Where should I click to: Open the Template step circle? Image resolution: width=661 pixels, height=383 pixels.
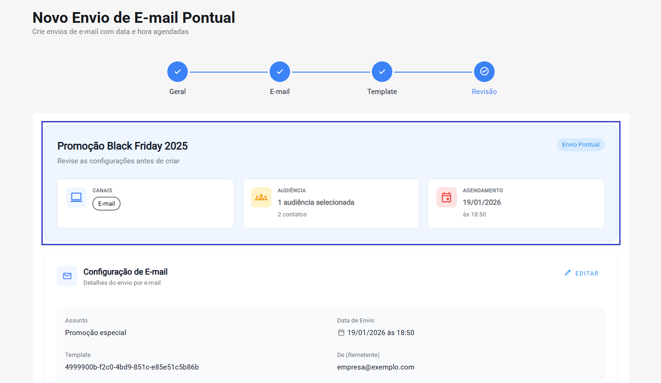click(382, 72)
